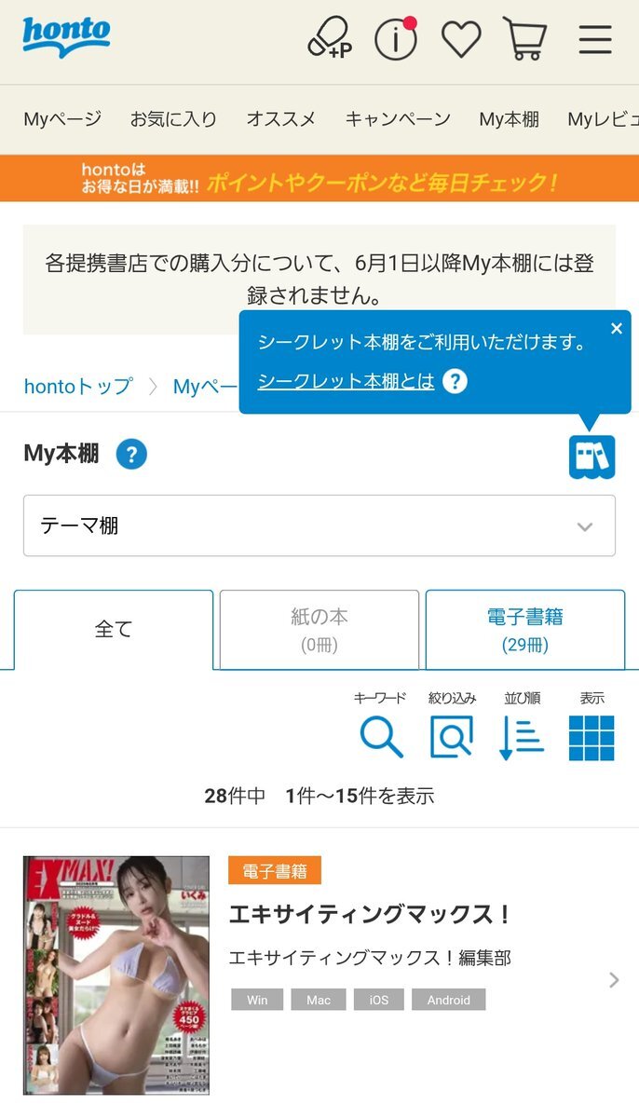Click the secret bookshelf icon
639x1118 pixels.
coord(592,457)
